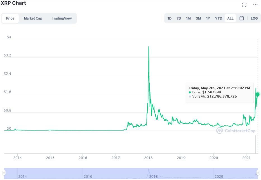The height and width of the screenshot is (180, 261).
Task: Click the left range slider handle
Action: point(4,172)
